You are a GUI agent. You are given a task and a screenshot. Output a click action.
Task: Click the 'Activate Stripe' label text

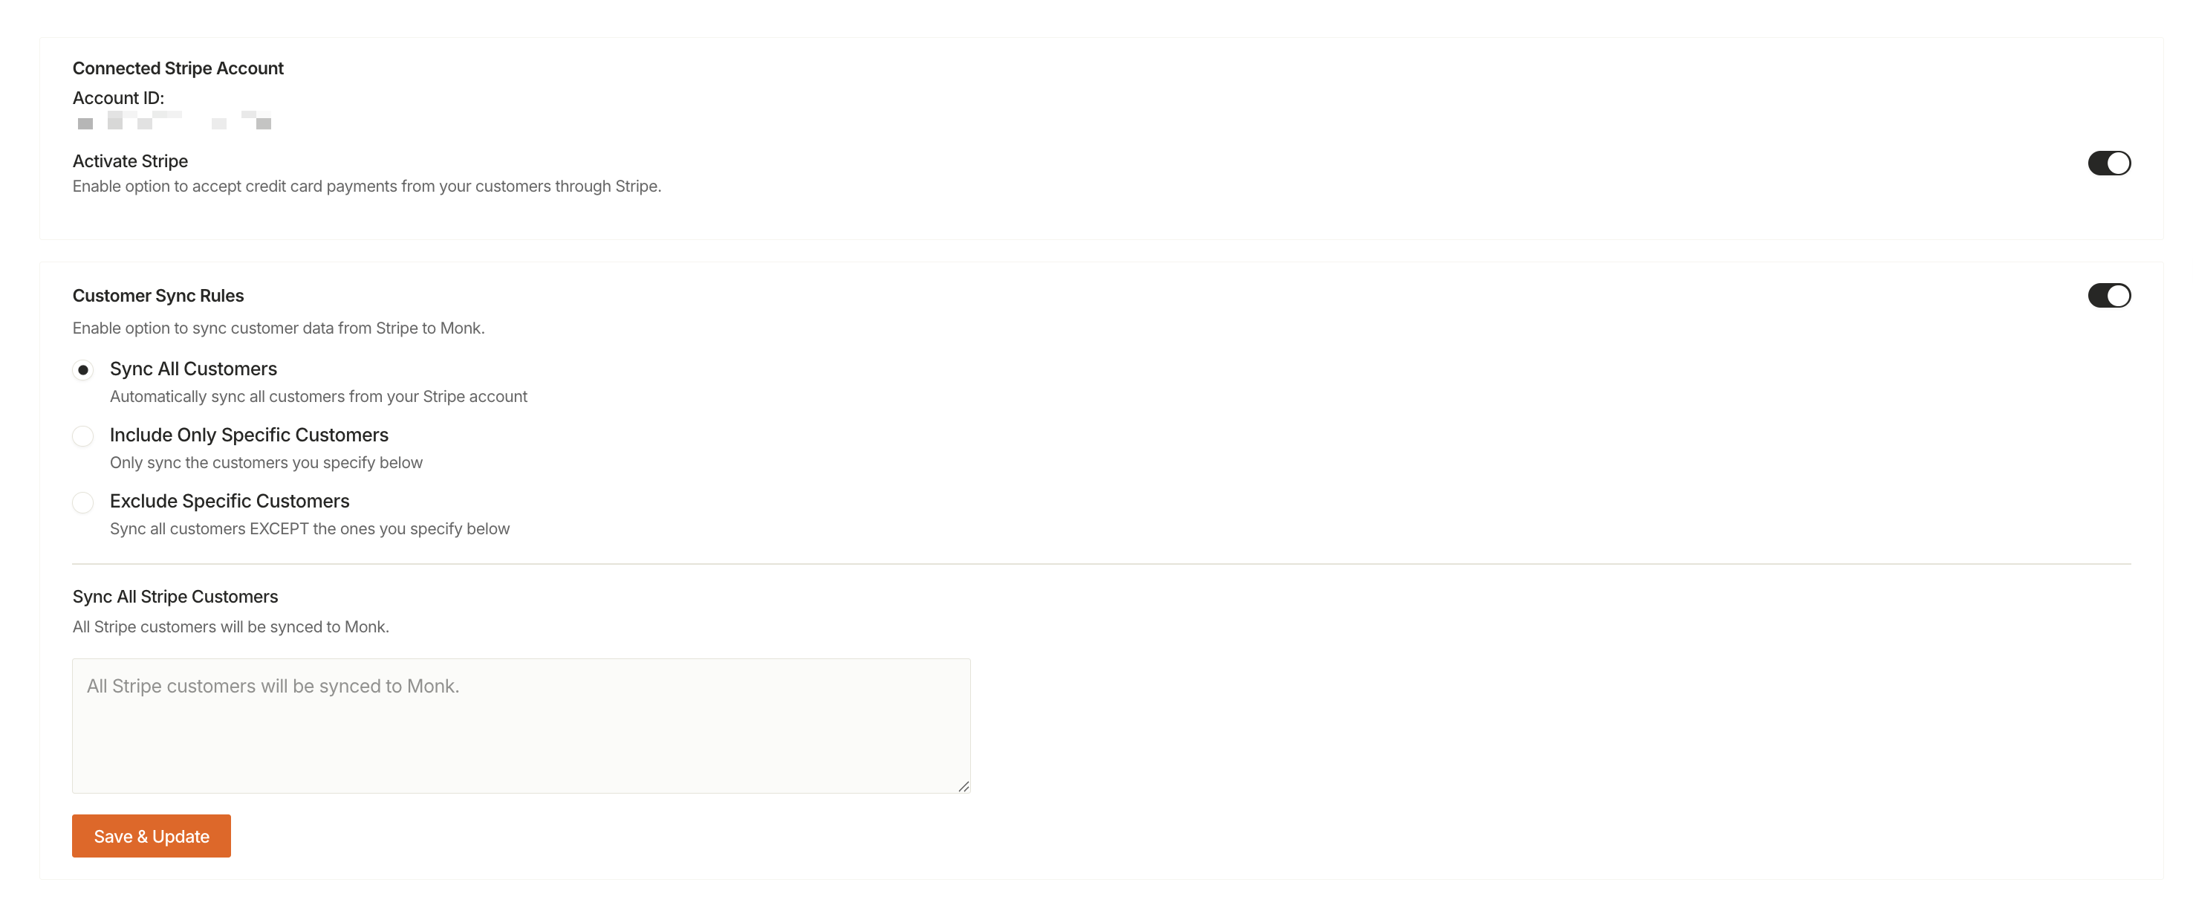point(129,161)
